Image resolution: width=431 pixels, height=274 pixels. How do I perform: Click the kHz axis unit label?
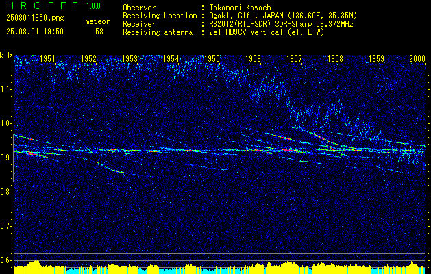point(6,55)
